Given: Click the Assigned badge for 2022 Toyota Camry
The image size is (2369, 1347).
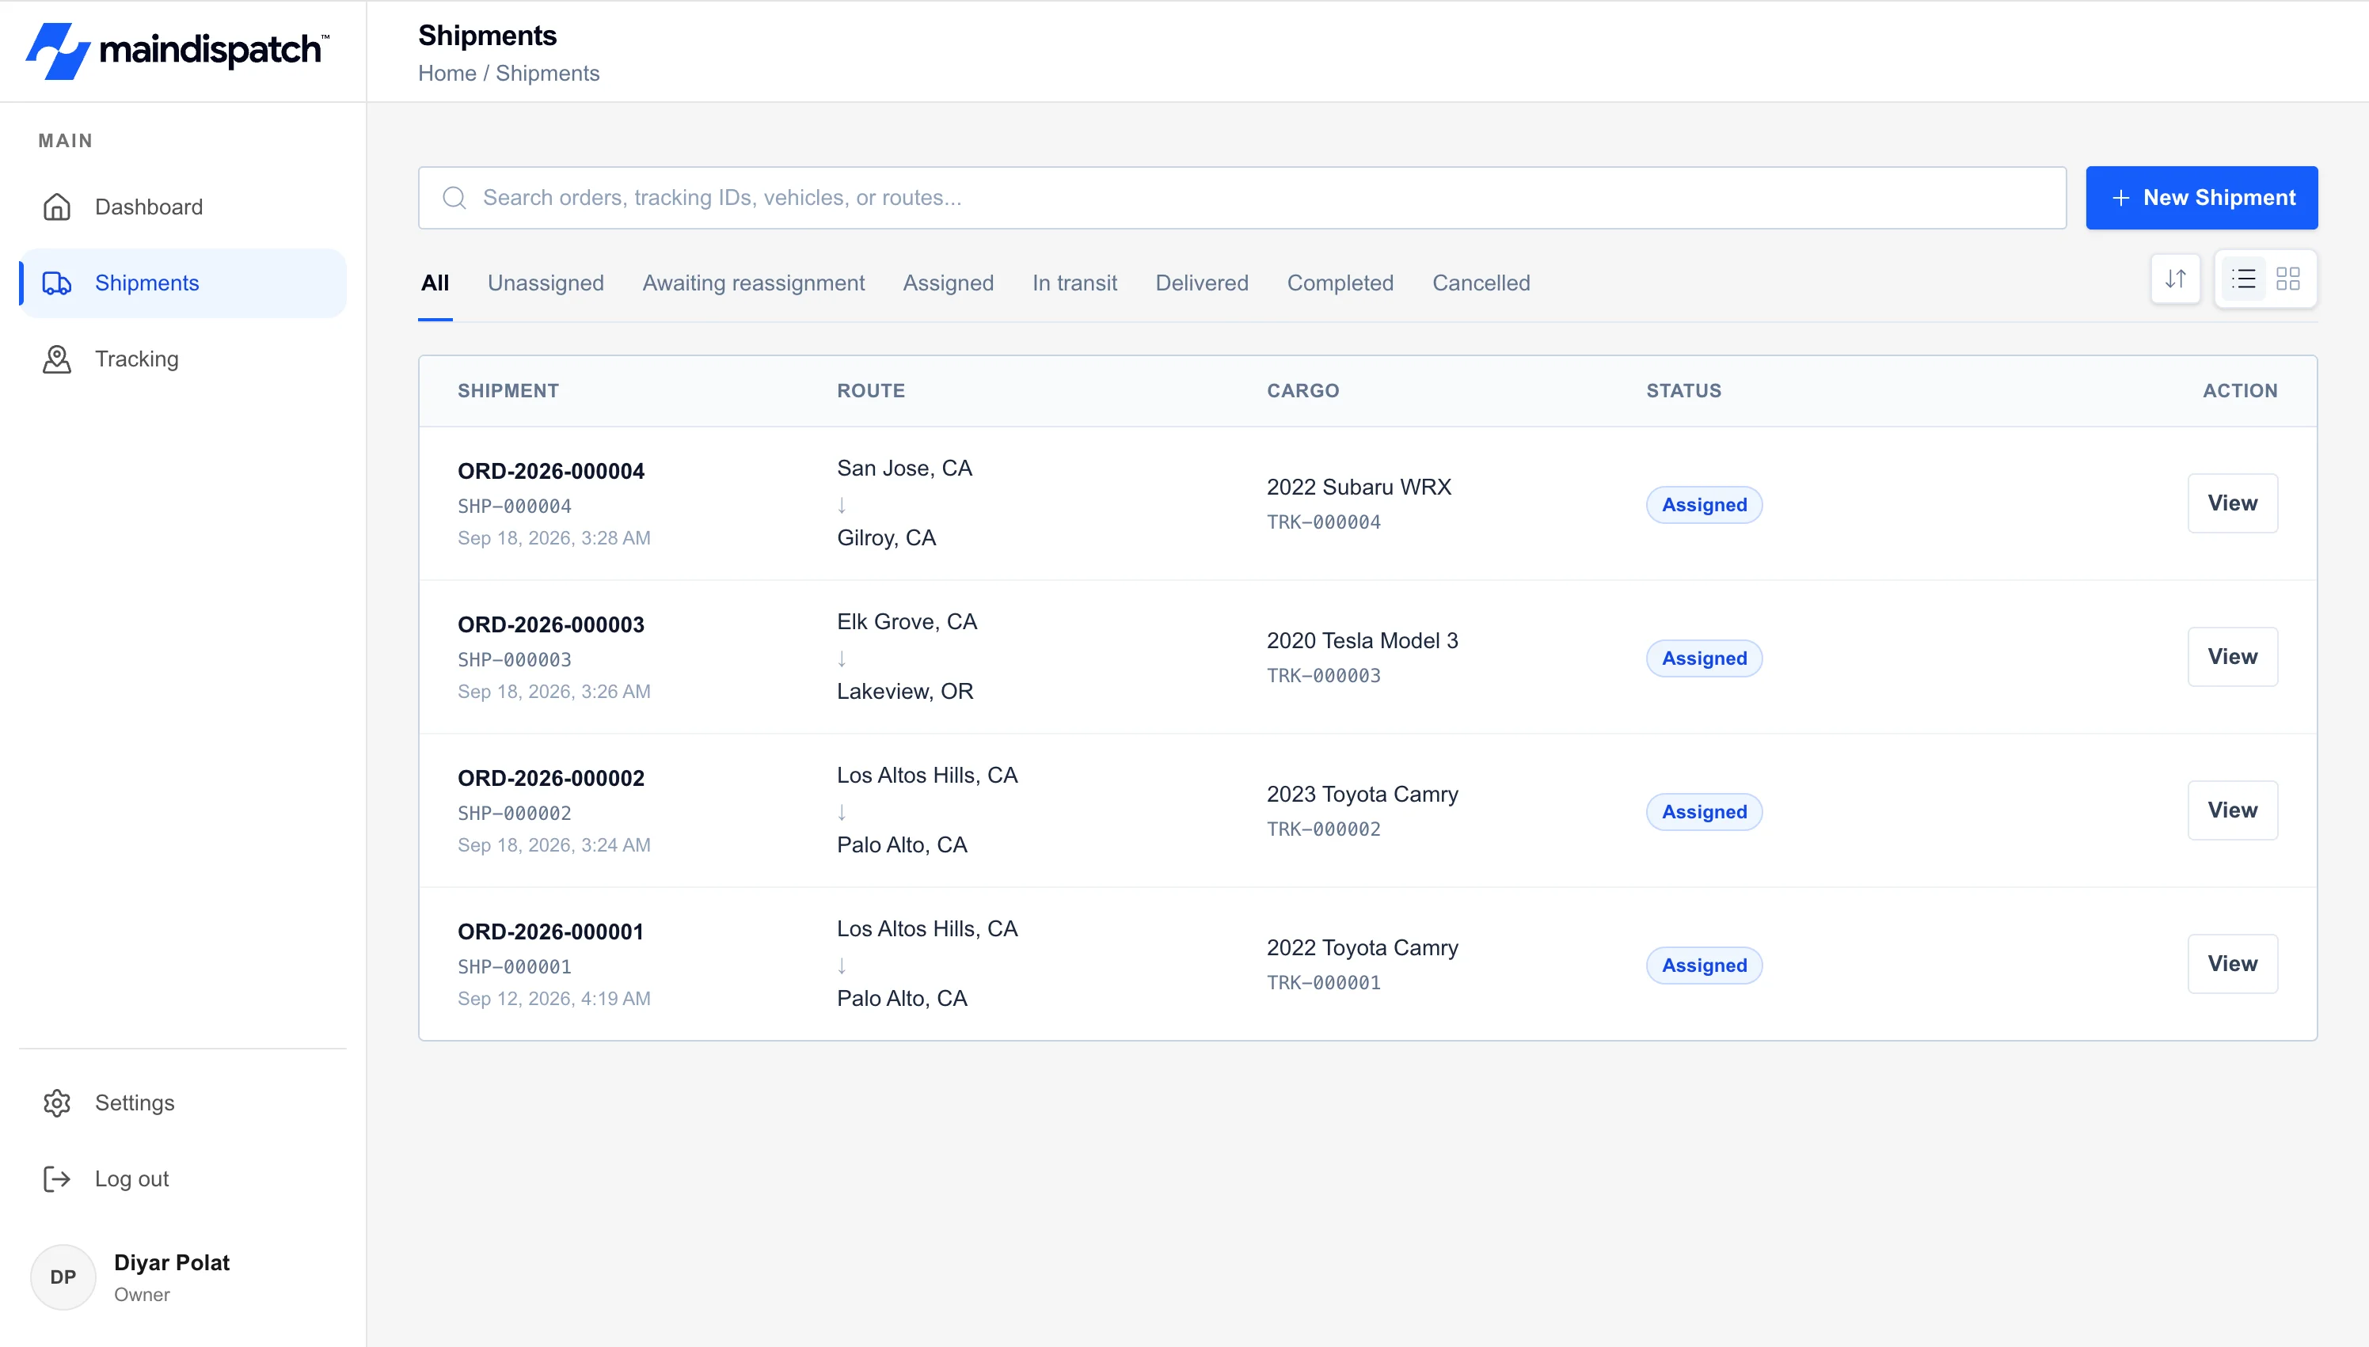Looking at the screenshot, I should (1705, 966).
